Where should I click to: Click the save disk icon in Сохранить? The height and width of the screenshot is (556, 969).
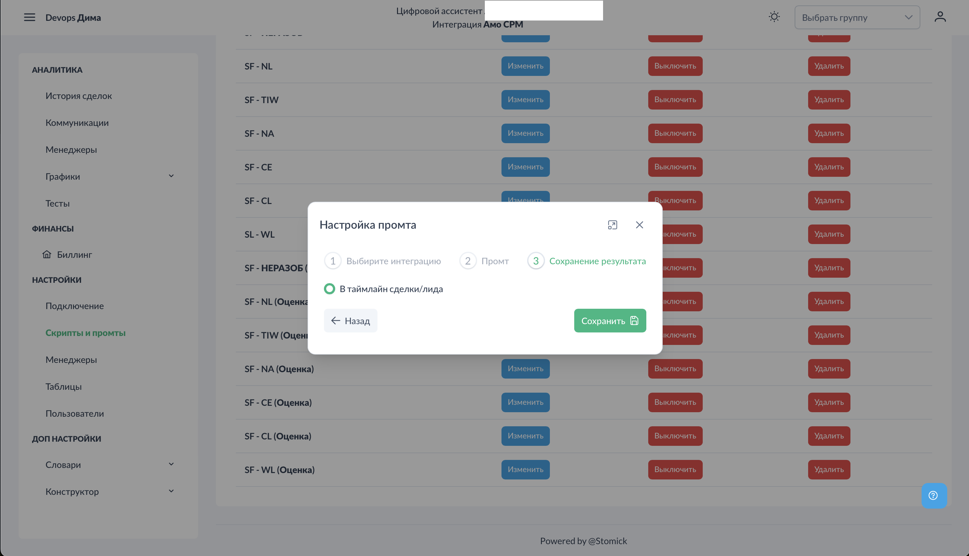(x=634, y=321)
